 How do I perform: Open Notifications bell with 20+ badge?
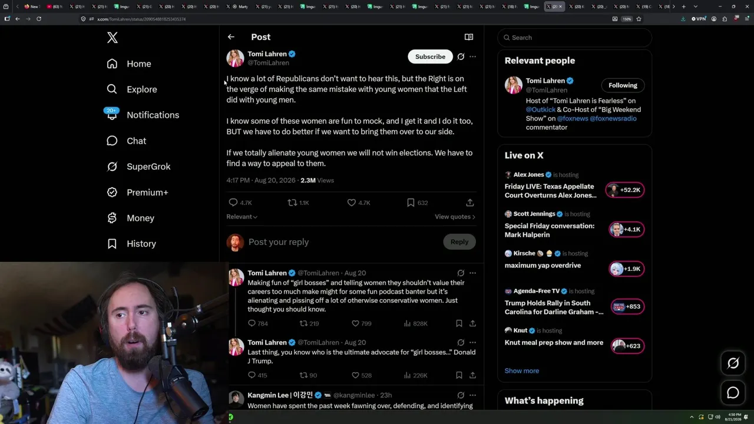(x=112, y=114)
